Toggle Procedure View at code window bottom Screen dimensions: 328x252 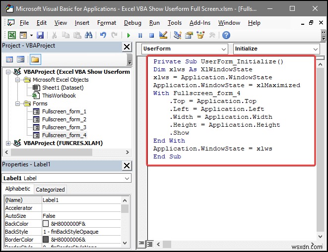point(141,244)
